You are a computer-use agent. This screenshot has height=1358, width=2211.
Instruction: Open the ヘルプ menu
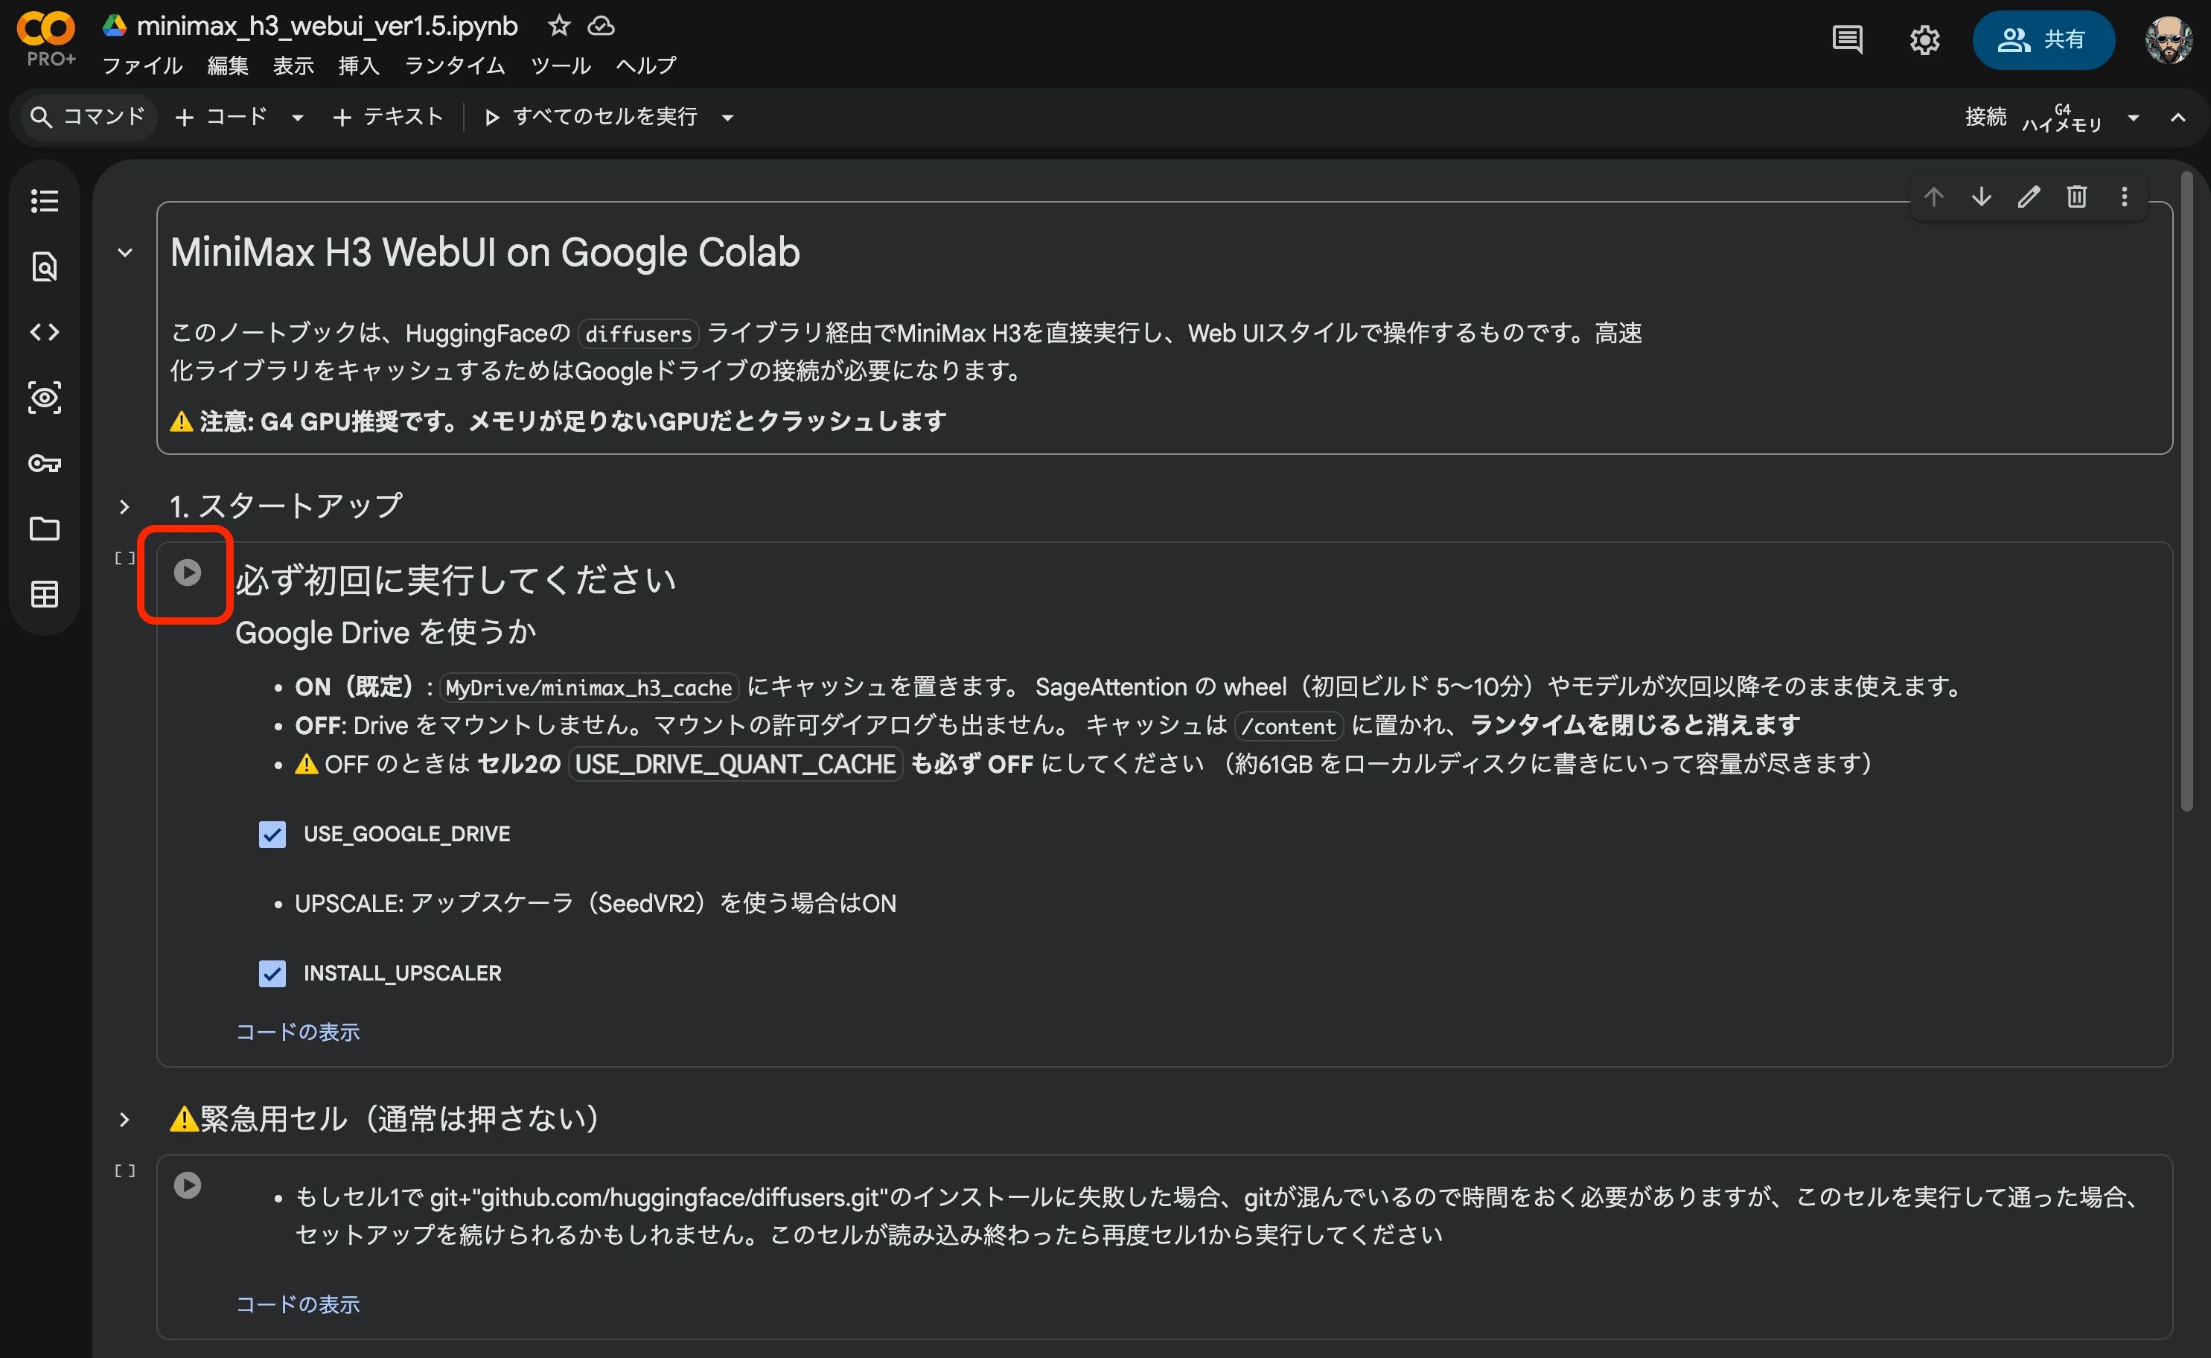647,66
